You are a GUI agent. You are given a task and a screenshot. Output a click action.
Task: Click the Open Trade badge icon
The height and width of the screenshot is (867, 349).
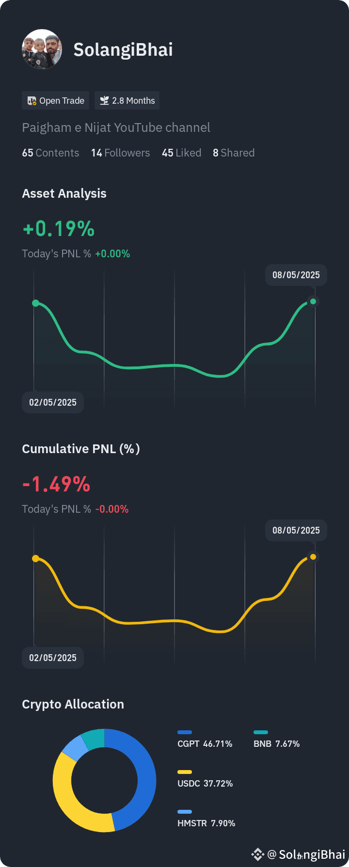pyautogui.click(x=32, y=101)
